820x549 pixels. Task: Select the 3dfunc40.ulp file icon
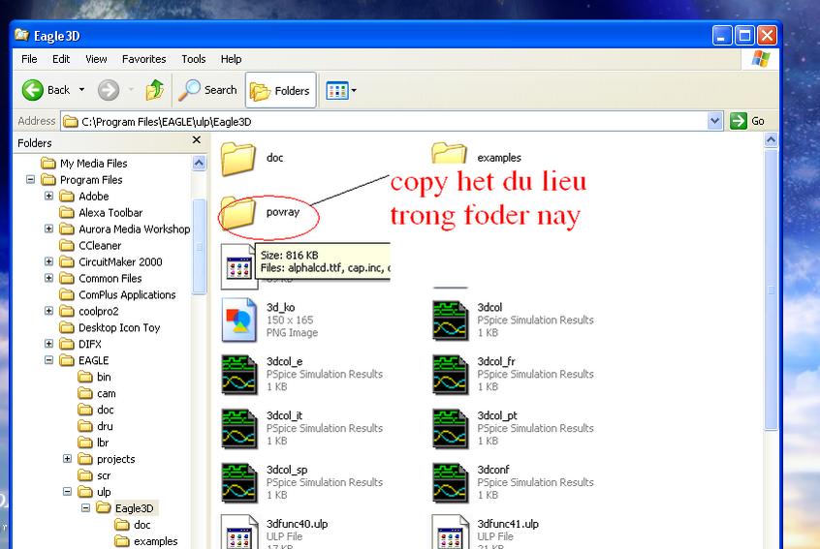pos(239,532)
